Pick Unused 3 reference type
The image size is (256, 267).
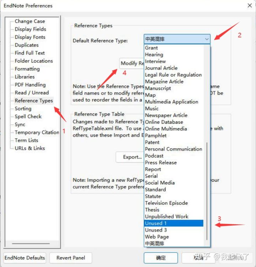click(x=174, y=230)
